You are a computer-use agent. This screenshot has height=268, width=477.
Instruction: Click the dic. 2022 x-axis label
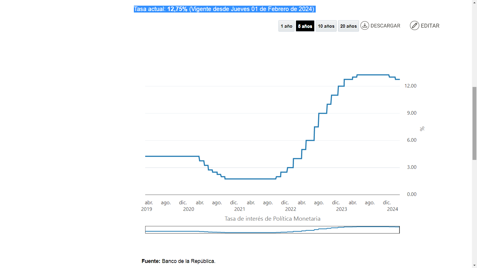[x=288, y=206]
